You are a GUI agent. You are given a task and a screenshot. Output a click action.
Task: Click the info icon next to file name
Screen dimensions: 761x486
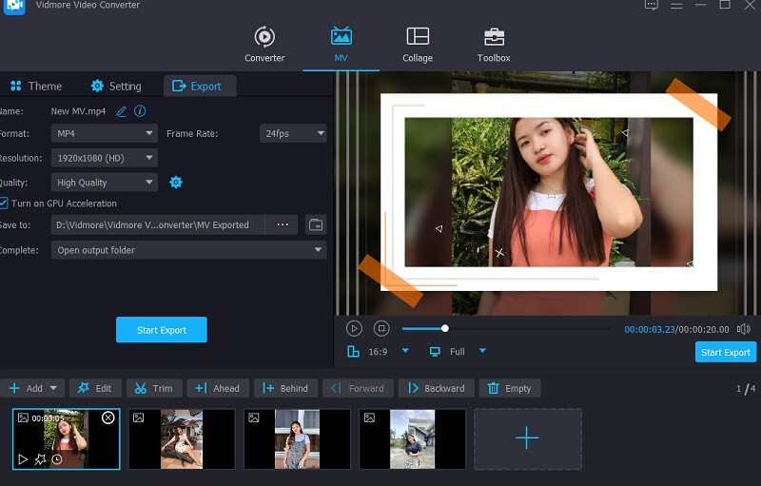click(140, 111)
